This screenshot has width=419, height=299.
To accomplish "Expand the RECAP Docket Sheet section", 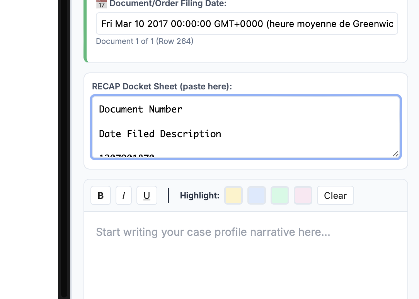I will point(246,127).
